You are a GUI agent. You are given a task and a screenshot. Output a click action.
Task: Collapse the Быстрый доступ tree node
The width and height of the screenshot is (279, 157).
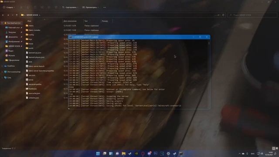click(2, 23)
